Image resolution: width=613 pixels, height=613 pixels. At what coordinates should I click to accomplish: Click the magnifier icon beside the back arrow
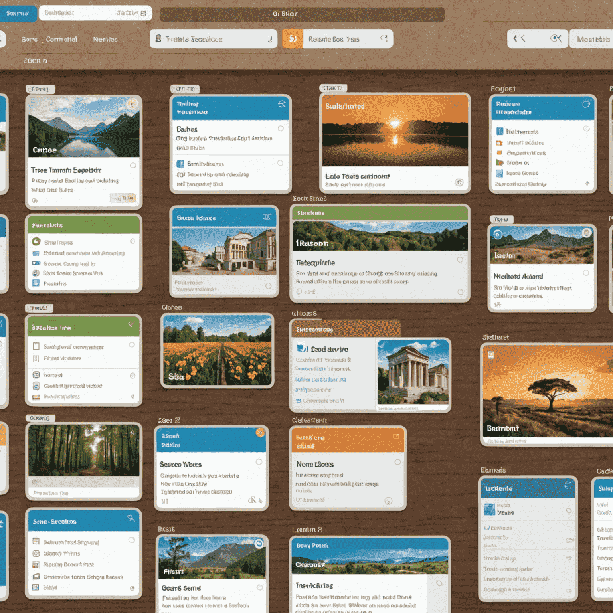tap(556, 38)
